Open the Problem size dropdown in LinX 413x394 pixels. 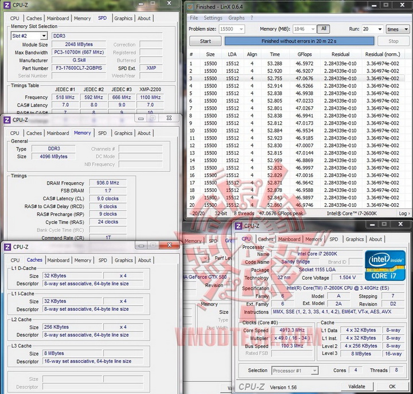241,29
